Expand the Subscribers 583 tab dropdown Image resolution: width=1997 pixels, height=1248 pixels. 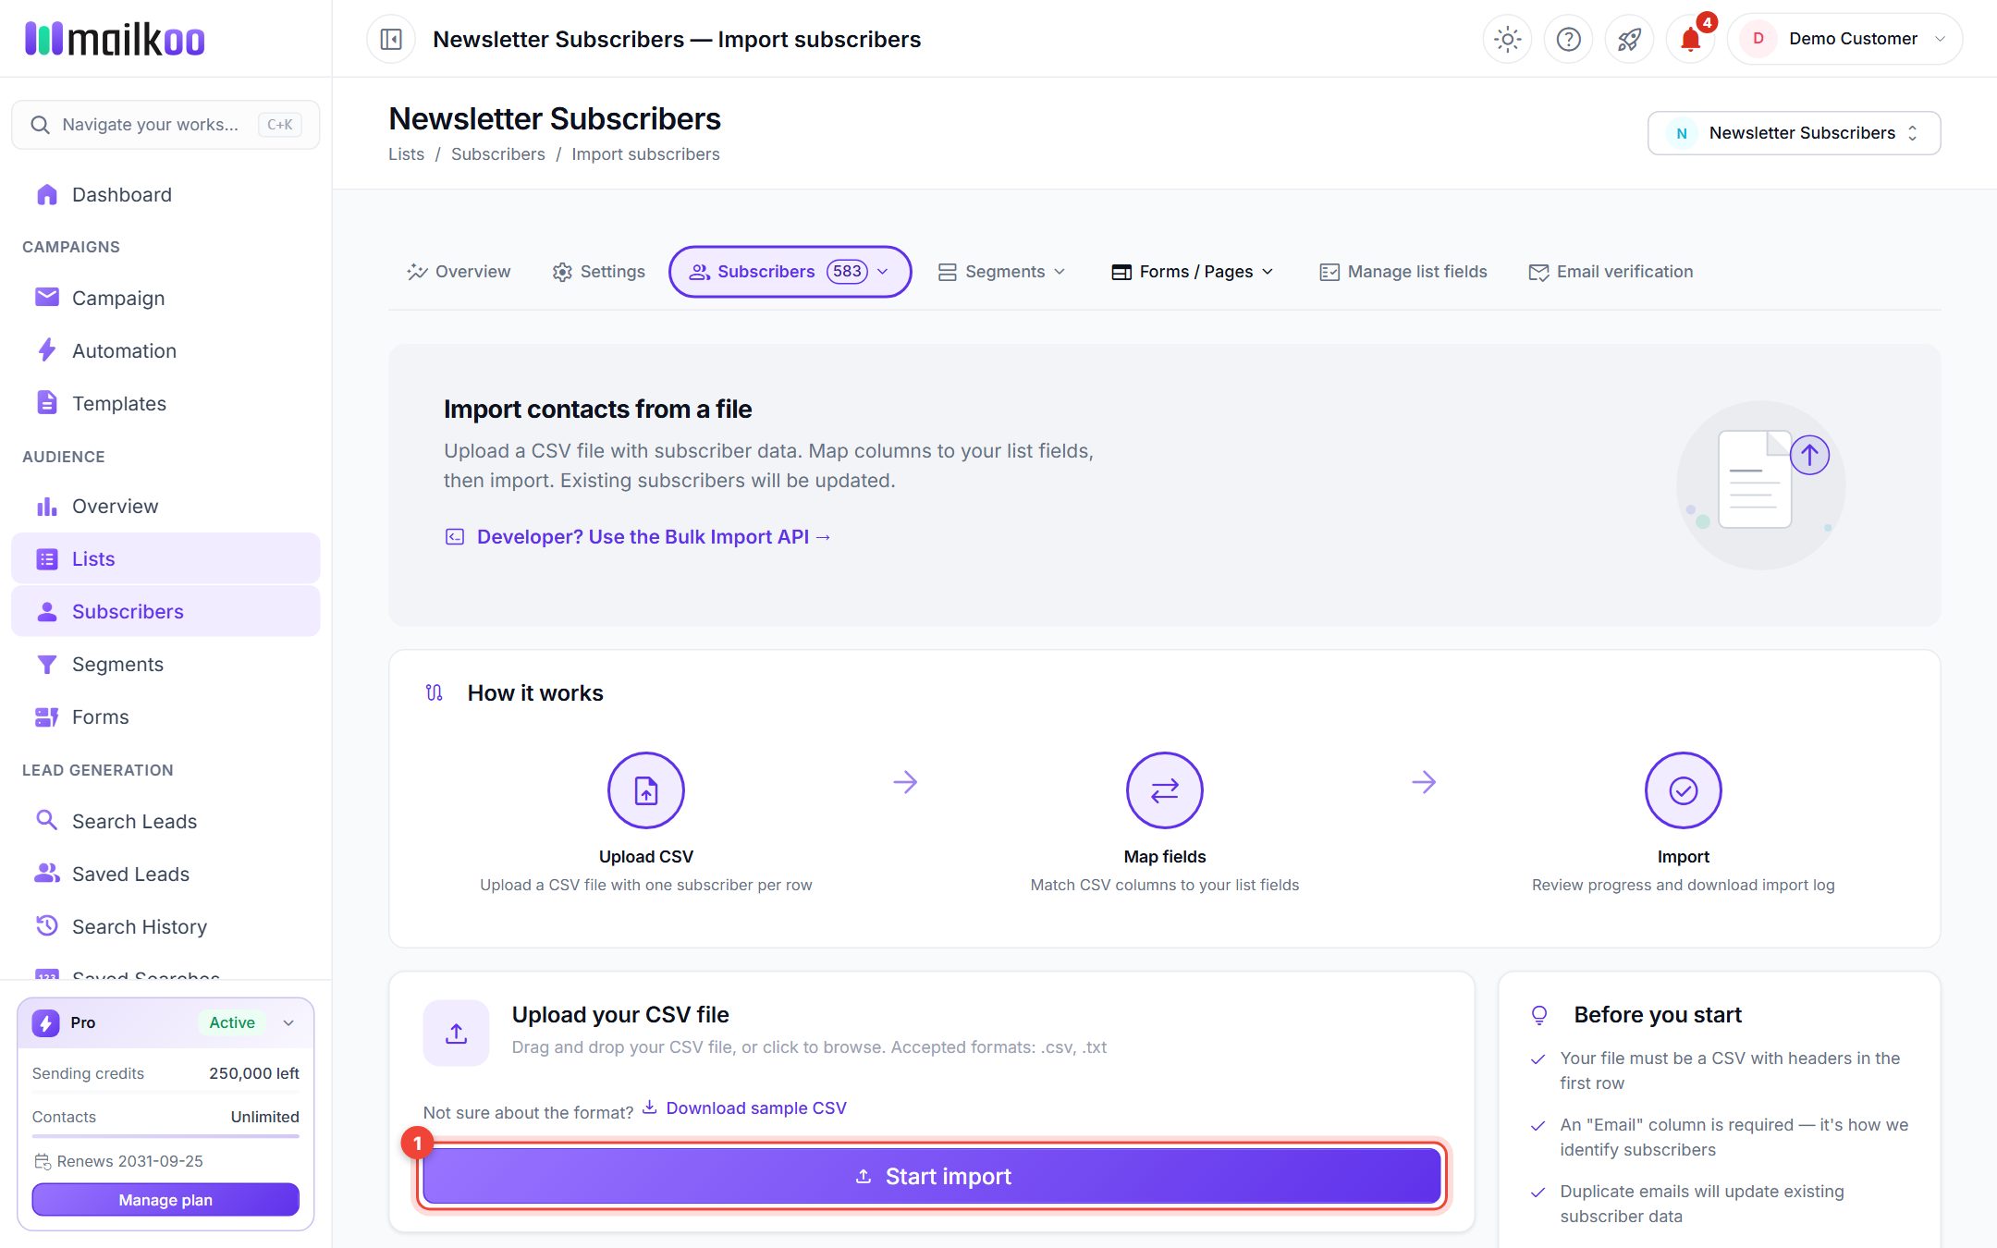(790, 272)
